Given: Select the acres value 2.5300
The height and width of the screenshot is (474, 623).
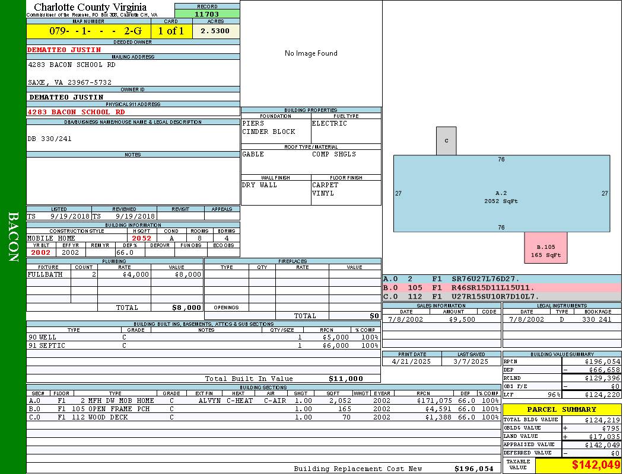Looking at the screenshot, I should click(215, 31).
